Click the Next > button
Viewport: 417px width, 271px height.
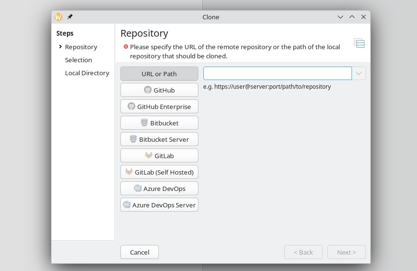coord(346,252)
